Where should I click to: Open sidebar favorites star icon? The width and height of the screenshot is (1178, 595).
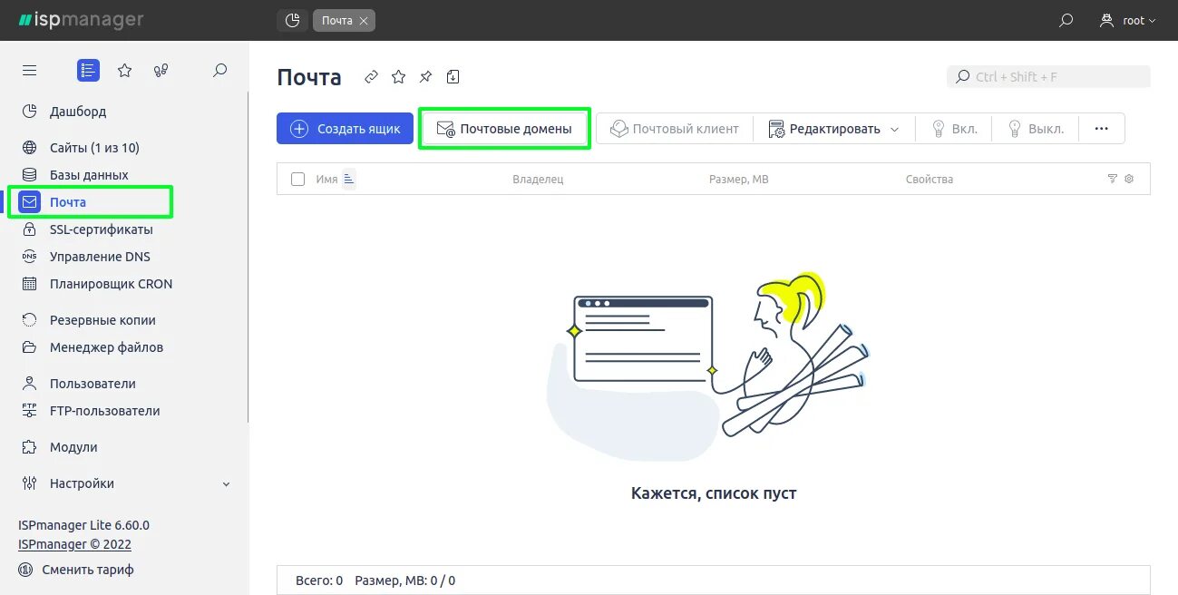(125, 70)
